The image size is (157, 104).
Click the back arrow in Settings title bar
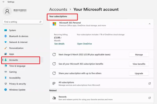3,2
